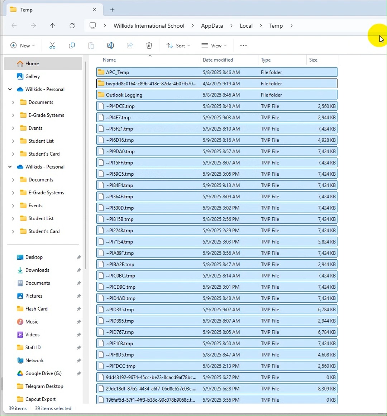Sort by the Name column header
The width and height of the screenshot is (387, 416).
[109, 60]
